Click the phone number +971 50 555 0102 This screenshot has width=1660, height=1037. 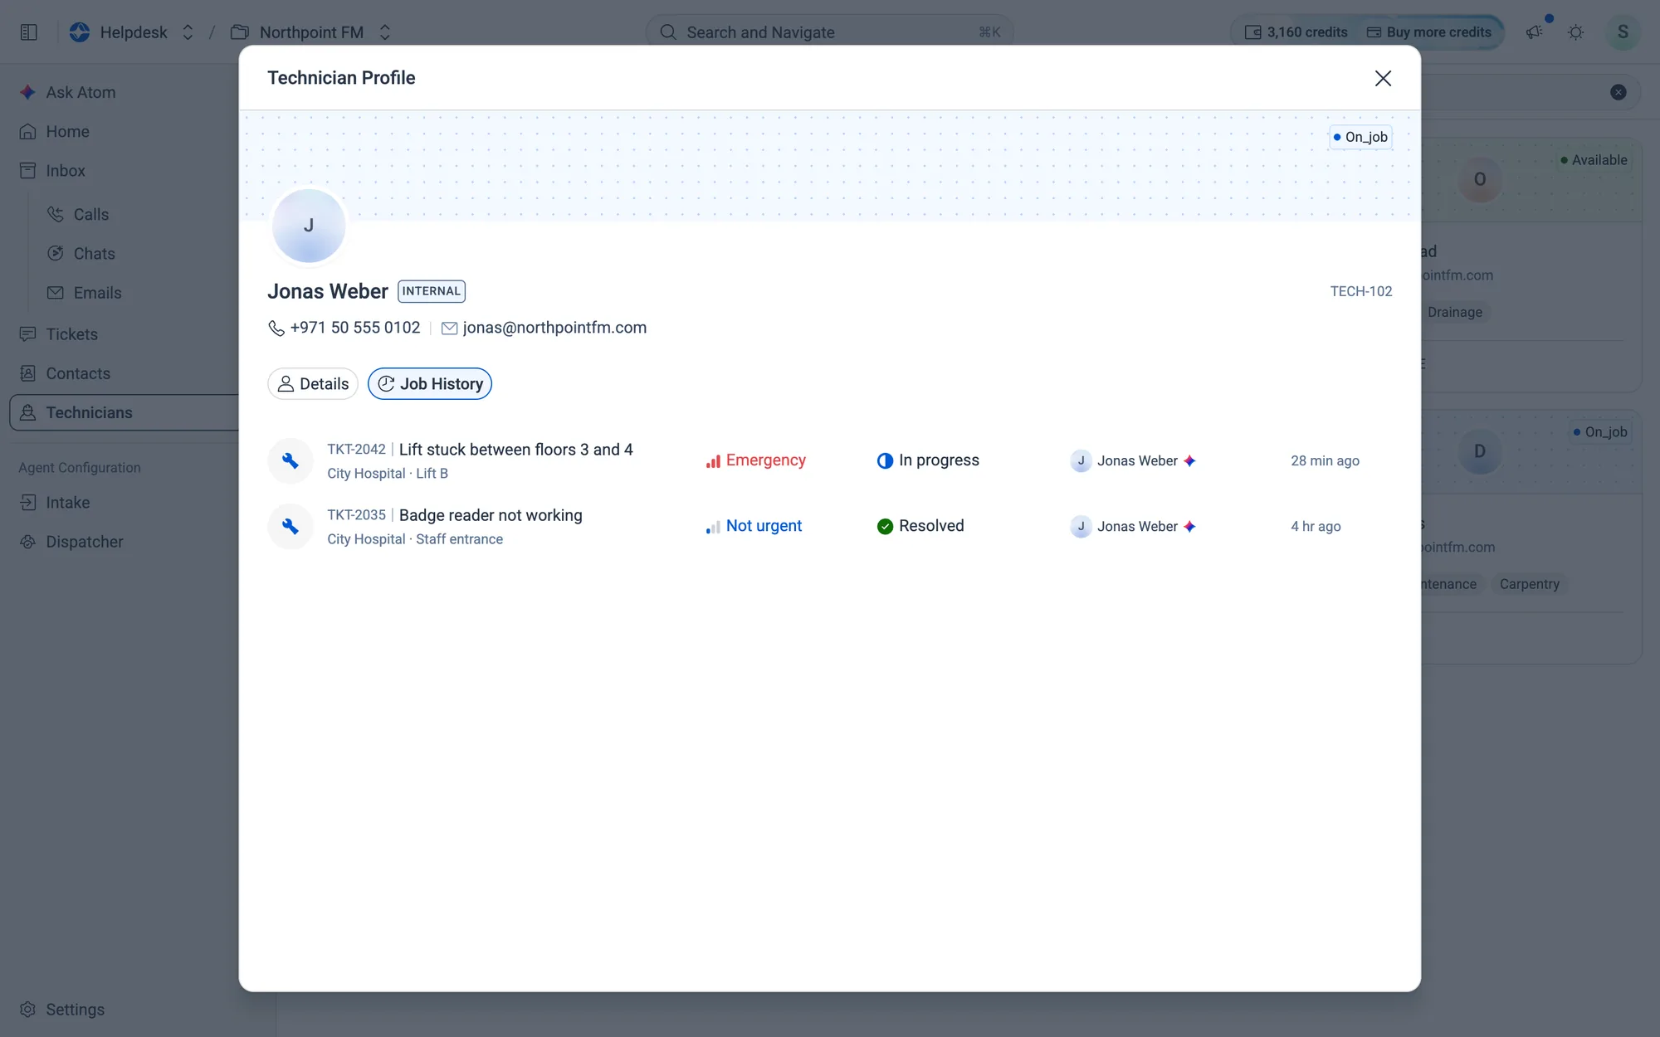[x=355, y=328]
